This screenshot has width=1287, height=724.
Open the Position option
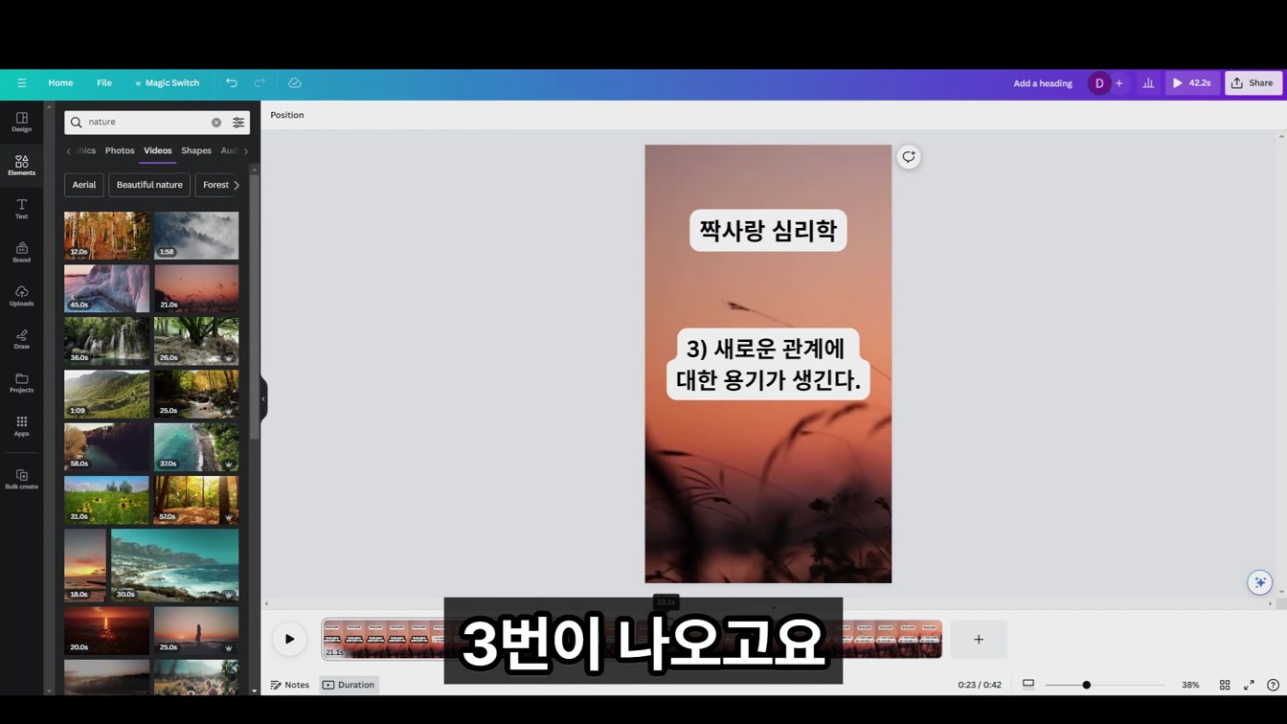(x=287, y=115)
